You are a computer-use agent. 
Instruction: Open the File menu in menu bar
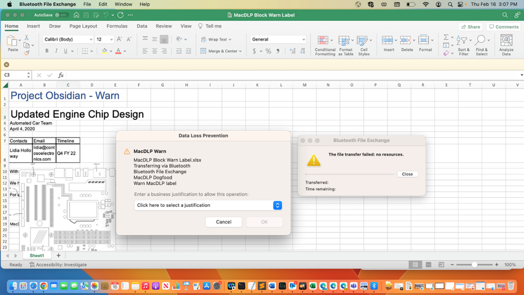click(x=87, y=4)
